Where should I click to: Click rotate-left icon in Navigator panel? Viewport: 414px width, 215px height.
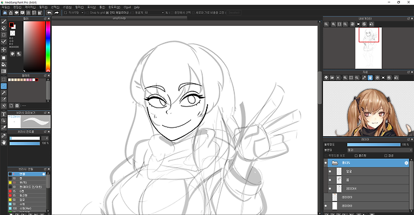click(x=352, y=24)
